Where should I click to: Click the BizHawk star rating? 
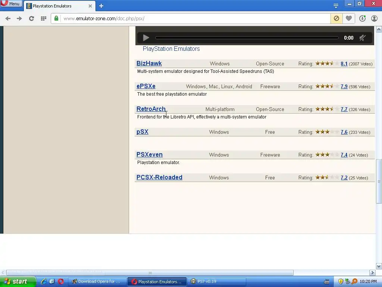click(327, 64)
